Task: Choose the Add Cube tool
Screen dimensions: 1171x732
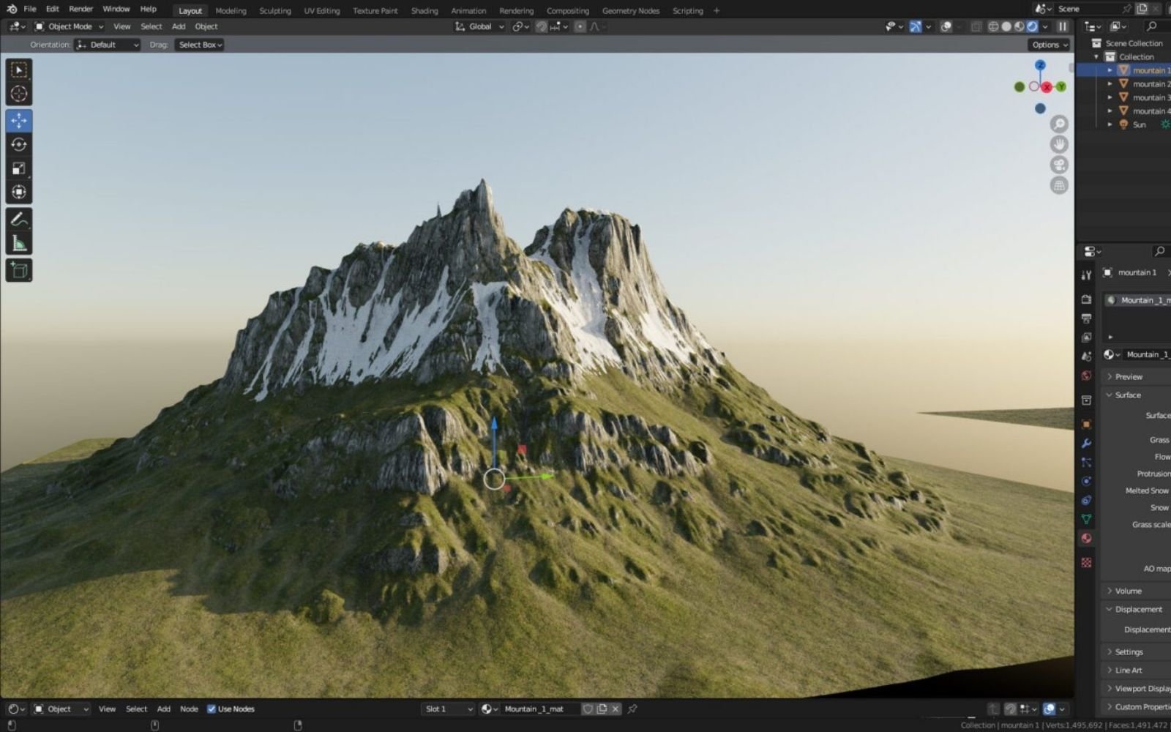Action: click(x=18, y=270)
